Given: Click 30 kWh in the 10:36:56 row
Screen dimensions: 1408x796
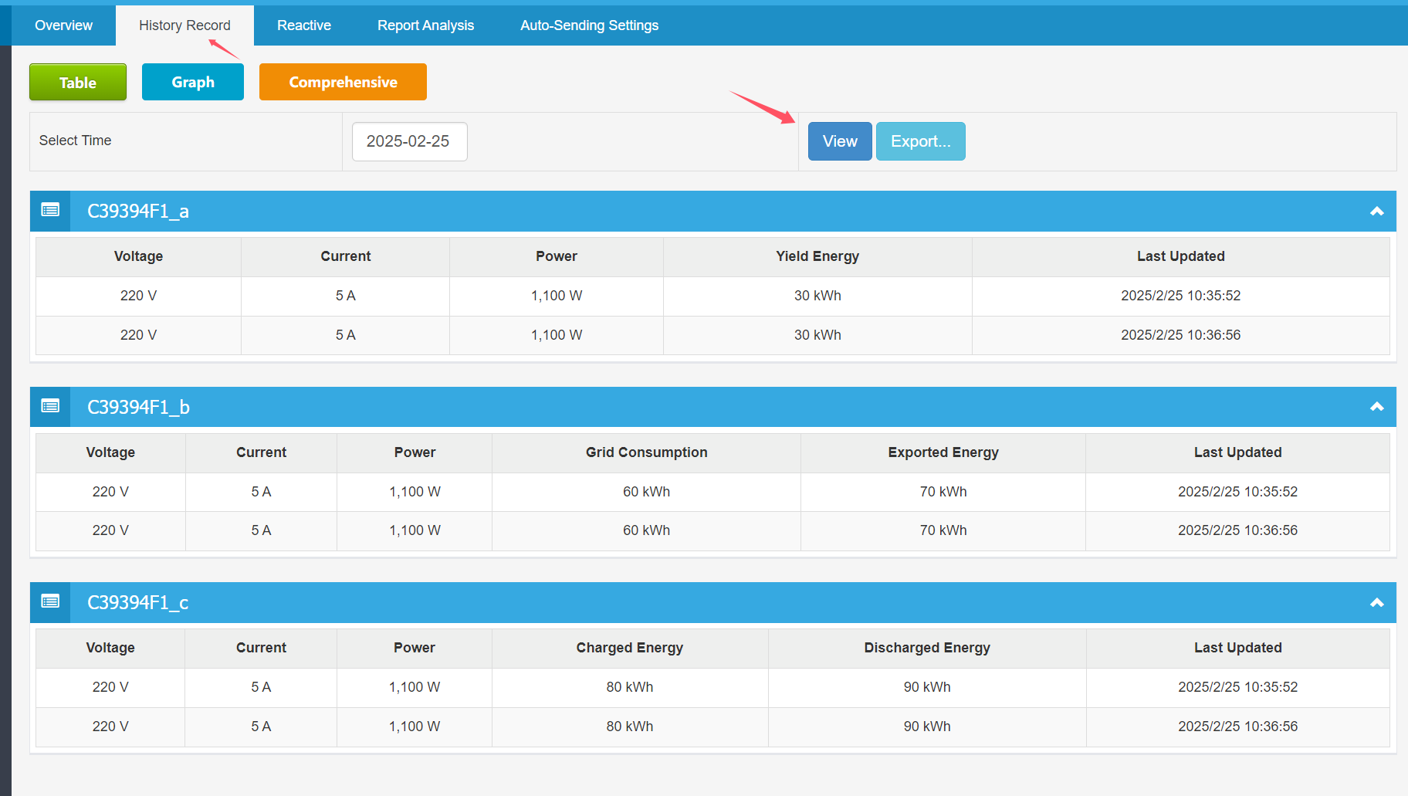Looking at the screenshot, I should click(x=817, y=335).
